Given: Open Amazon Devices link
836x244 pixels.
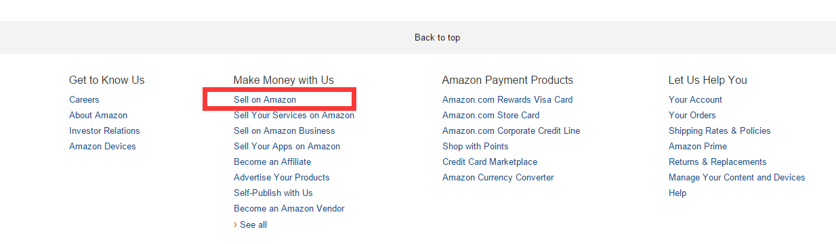Looking at the screenshot, I should 102,146.
